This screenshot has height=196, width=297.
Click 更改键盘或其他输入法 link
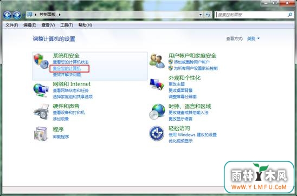point(189,113)
